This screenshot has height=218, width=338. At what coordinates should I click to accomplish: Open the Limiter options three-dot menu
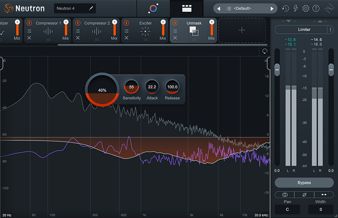pos(330,30)
